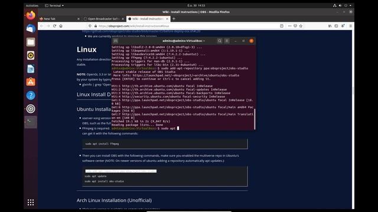The image size is (378, 212).
Task: Close the New Tab tab
Action: [x=79, y=19]
